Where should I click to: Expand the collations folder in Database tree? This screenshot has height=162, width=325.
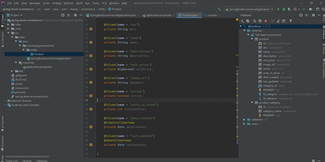tap(244, 120)
